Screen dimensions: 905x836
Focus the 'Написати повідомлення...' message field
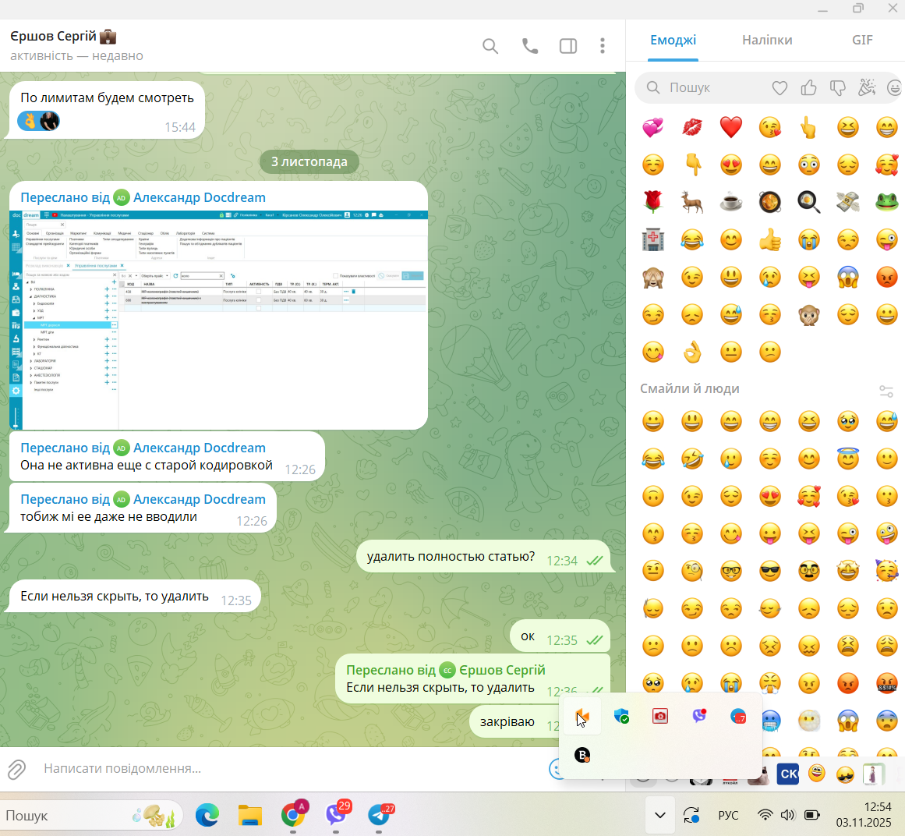[288, 769]
